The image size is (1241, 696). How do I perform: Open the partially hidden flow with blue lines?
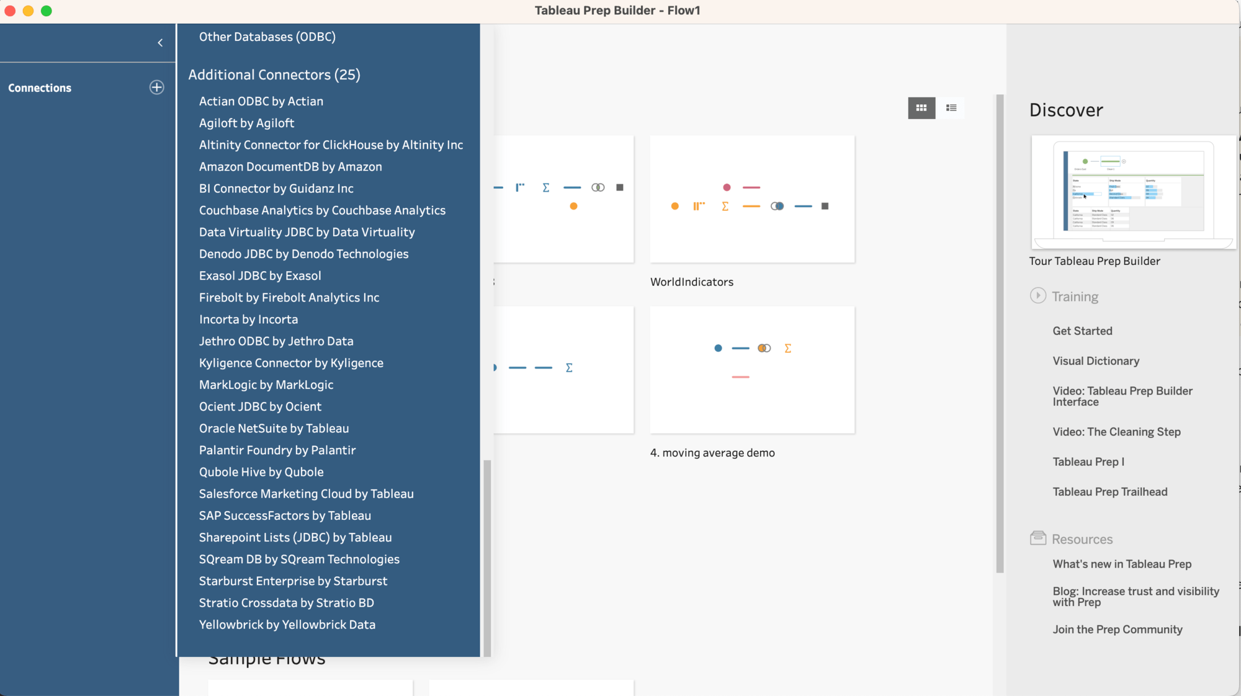pyautogui.click(x=563, y=370)
